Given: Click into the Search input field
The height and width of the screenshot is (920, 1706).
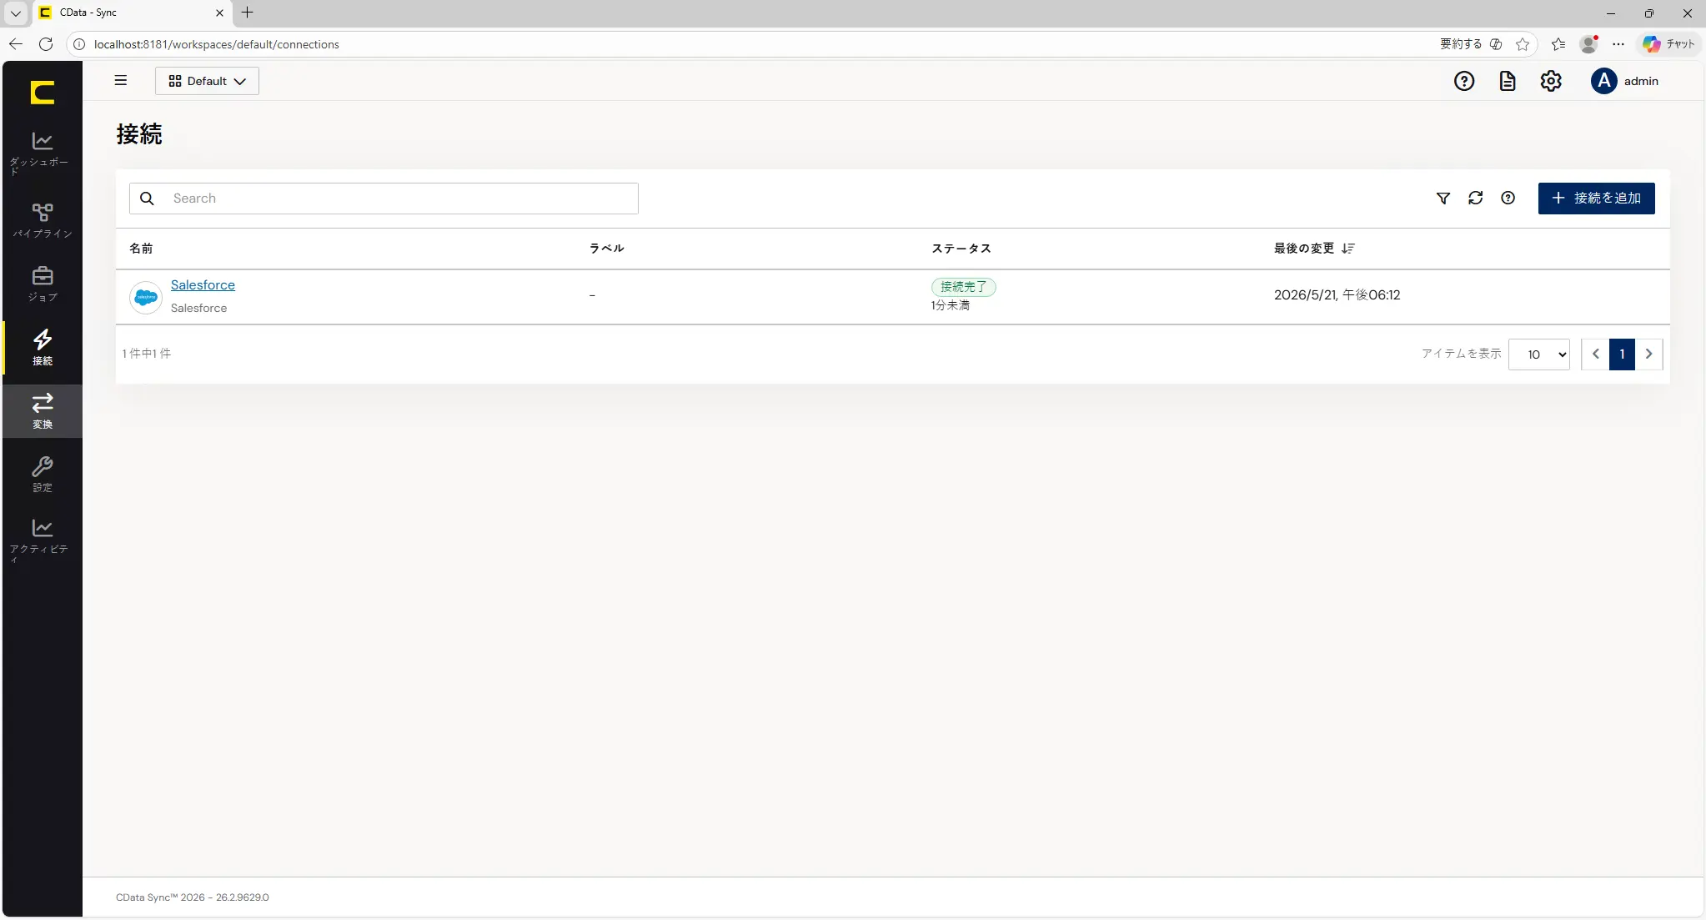Looking at the screenshot, I should point(384,199).
